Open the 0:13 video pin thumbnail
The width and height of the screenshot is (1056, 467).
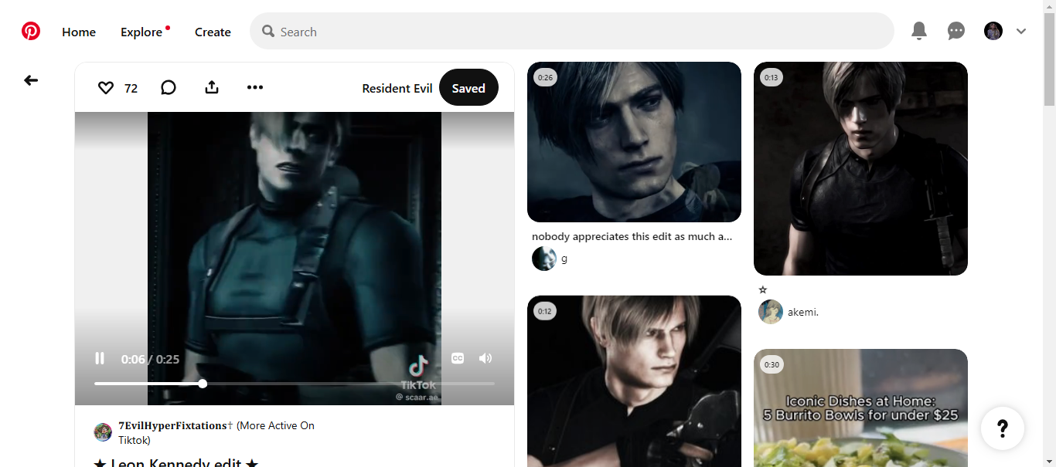coord(860,168)
